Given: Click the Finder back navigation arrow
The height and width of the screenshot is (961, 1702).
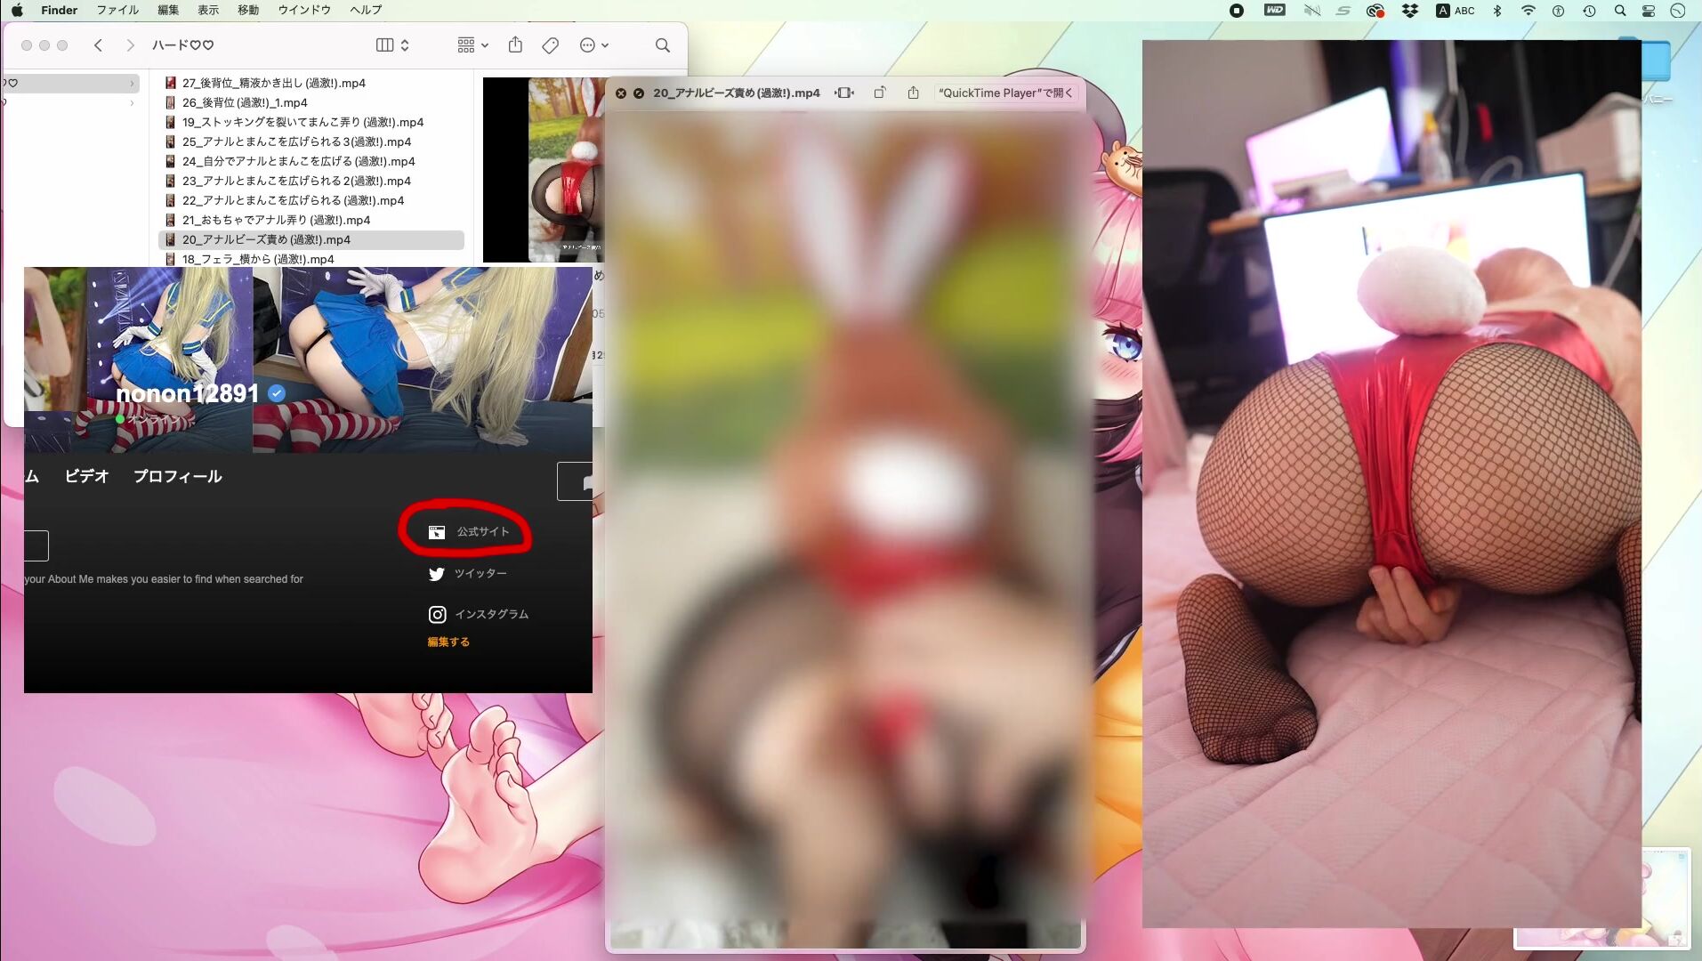Looking at the screenshot, I should pos(98,45).
